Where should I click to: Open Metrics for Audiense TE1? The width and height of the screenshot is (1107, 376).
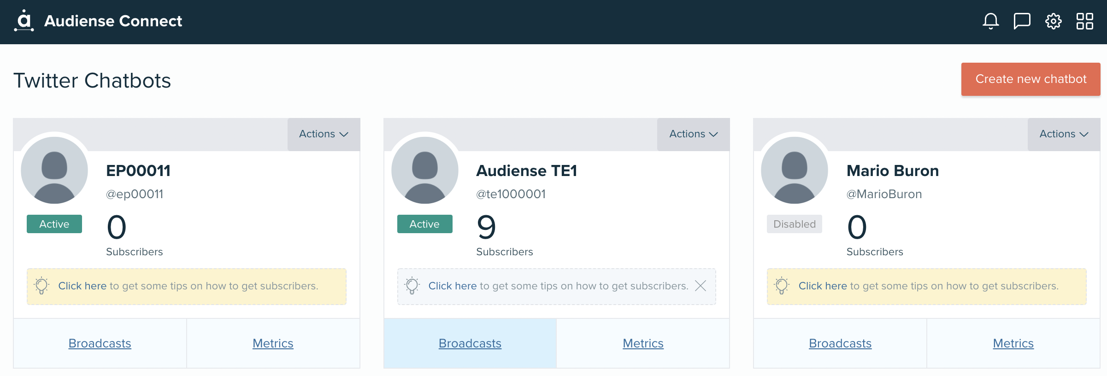point(643,343)
